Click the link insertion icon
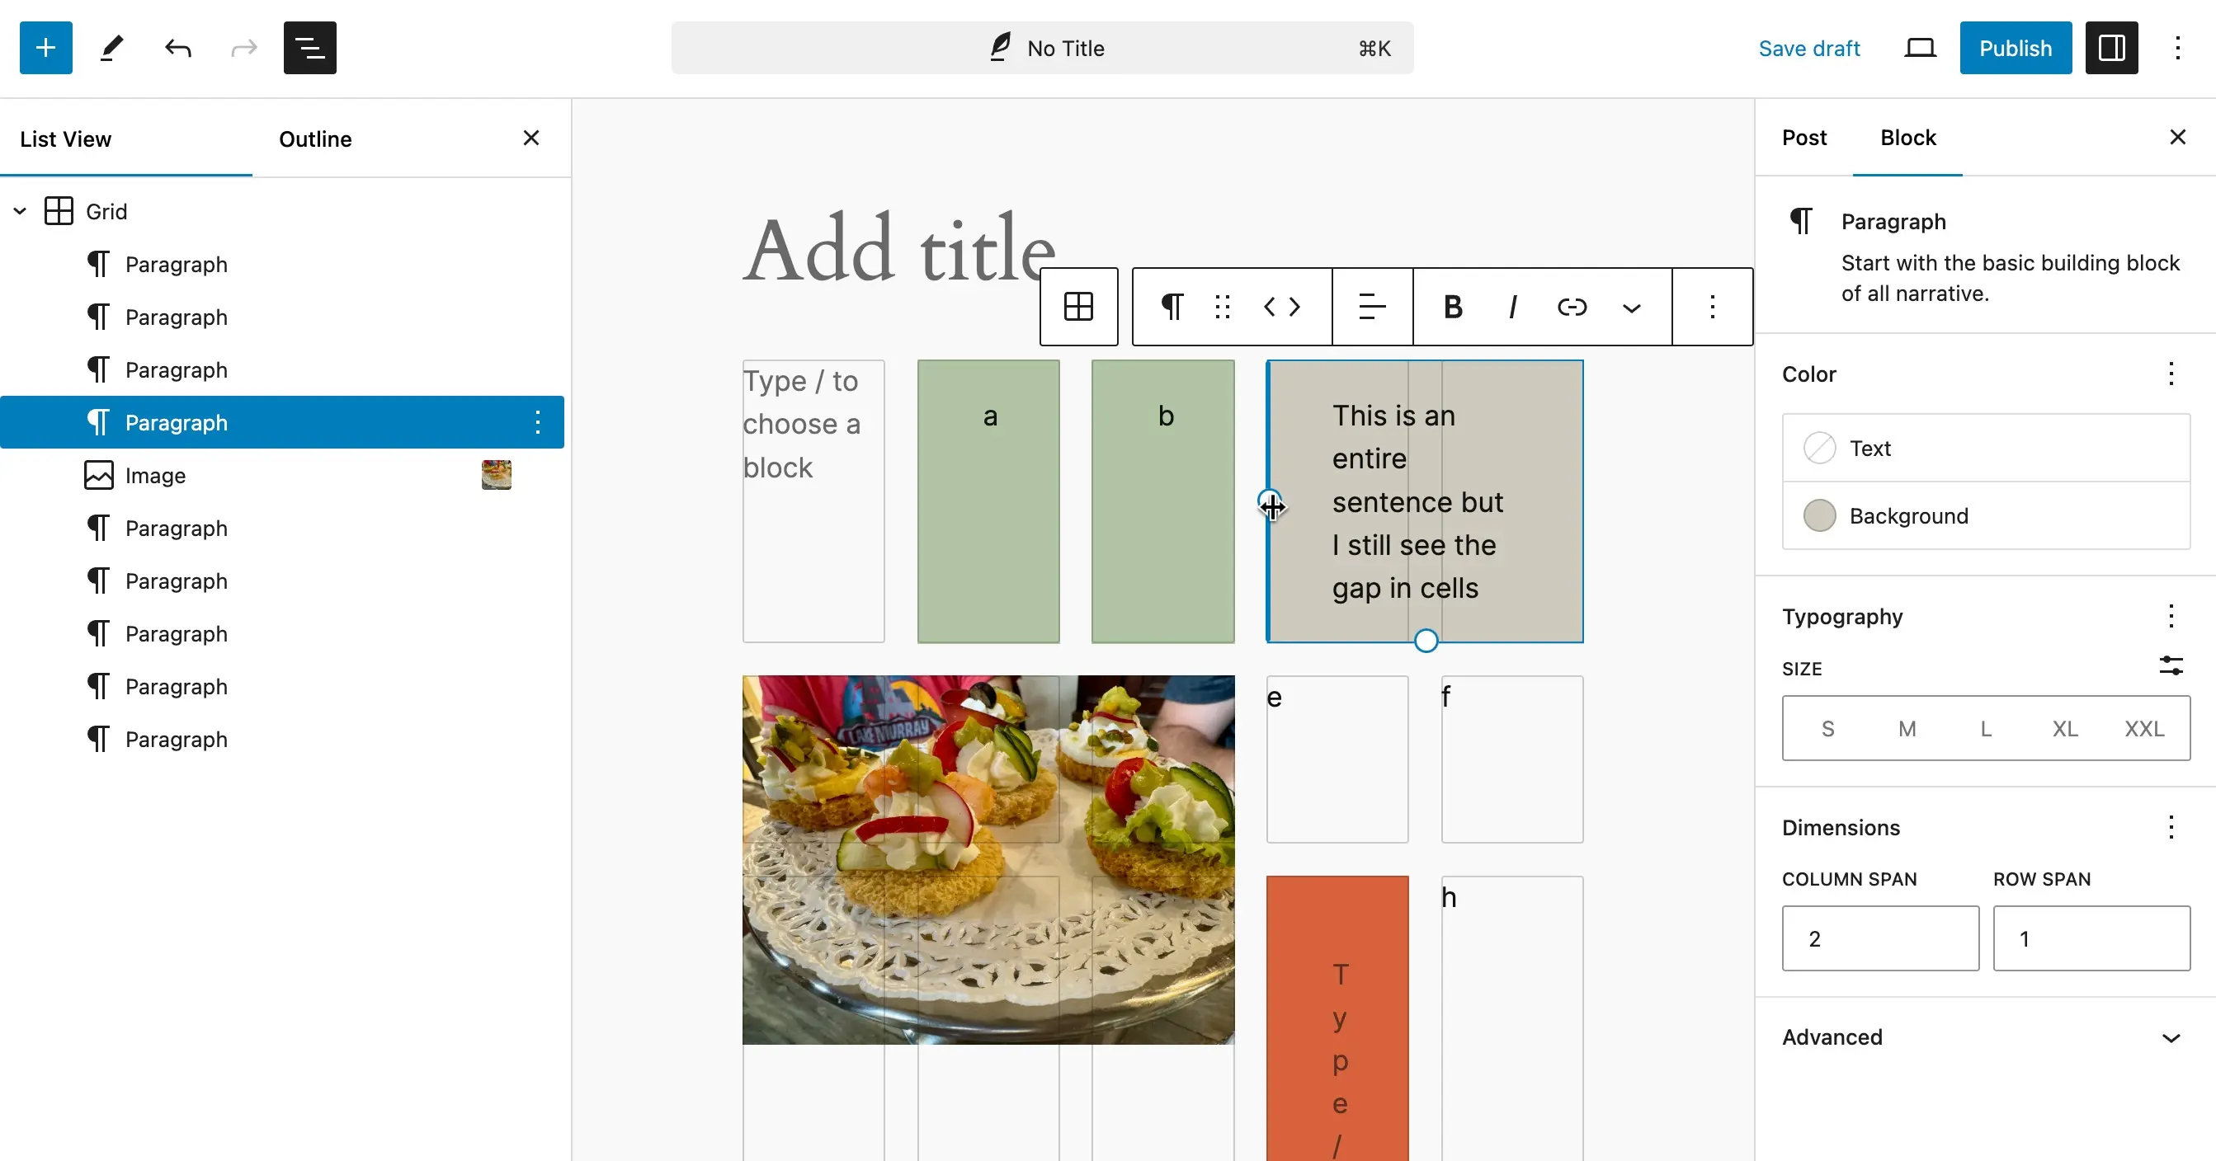The image size is (2216, 1161). (x=1571, y=306)
